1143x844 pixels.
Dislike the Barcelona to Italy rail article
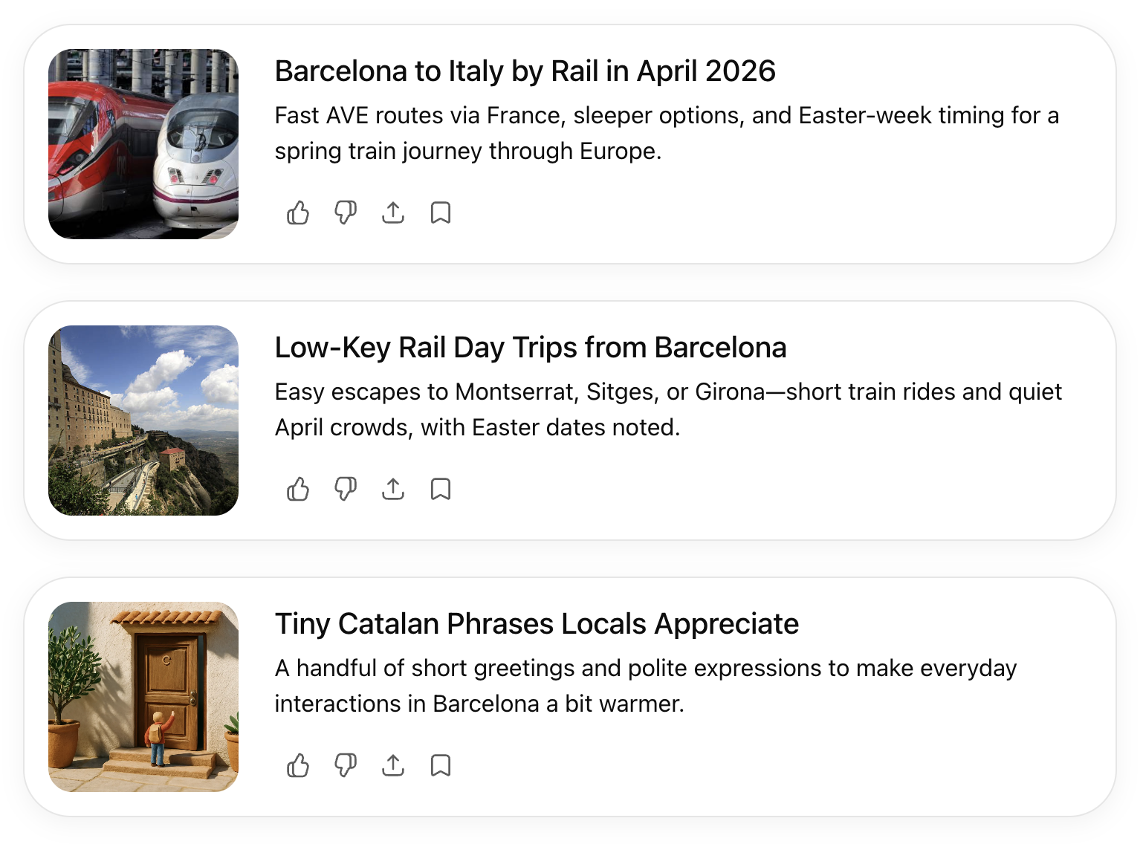coord(346,213)
